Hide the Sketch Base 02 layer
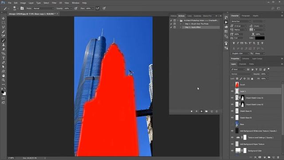284x160 pixels. click(x=232, y=117)
